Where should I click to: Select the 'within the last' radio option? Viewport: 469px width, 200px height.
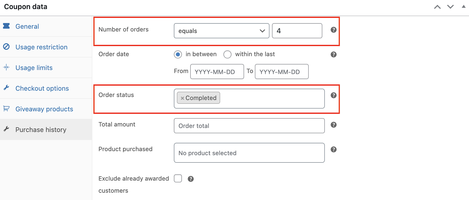[227, 55]
